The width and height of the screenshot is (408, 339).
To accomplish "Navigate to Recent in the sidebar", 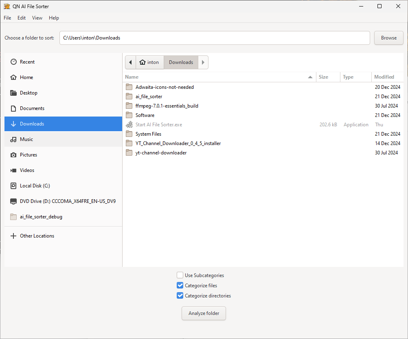I will [x=27, y=62].
